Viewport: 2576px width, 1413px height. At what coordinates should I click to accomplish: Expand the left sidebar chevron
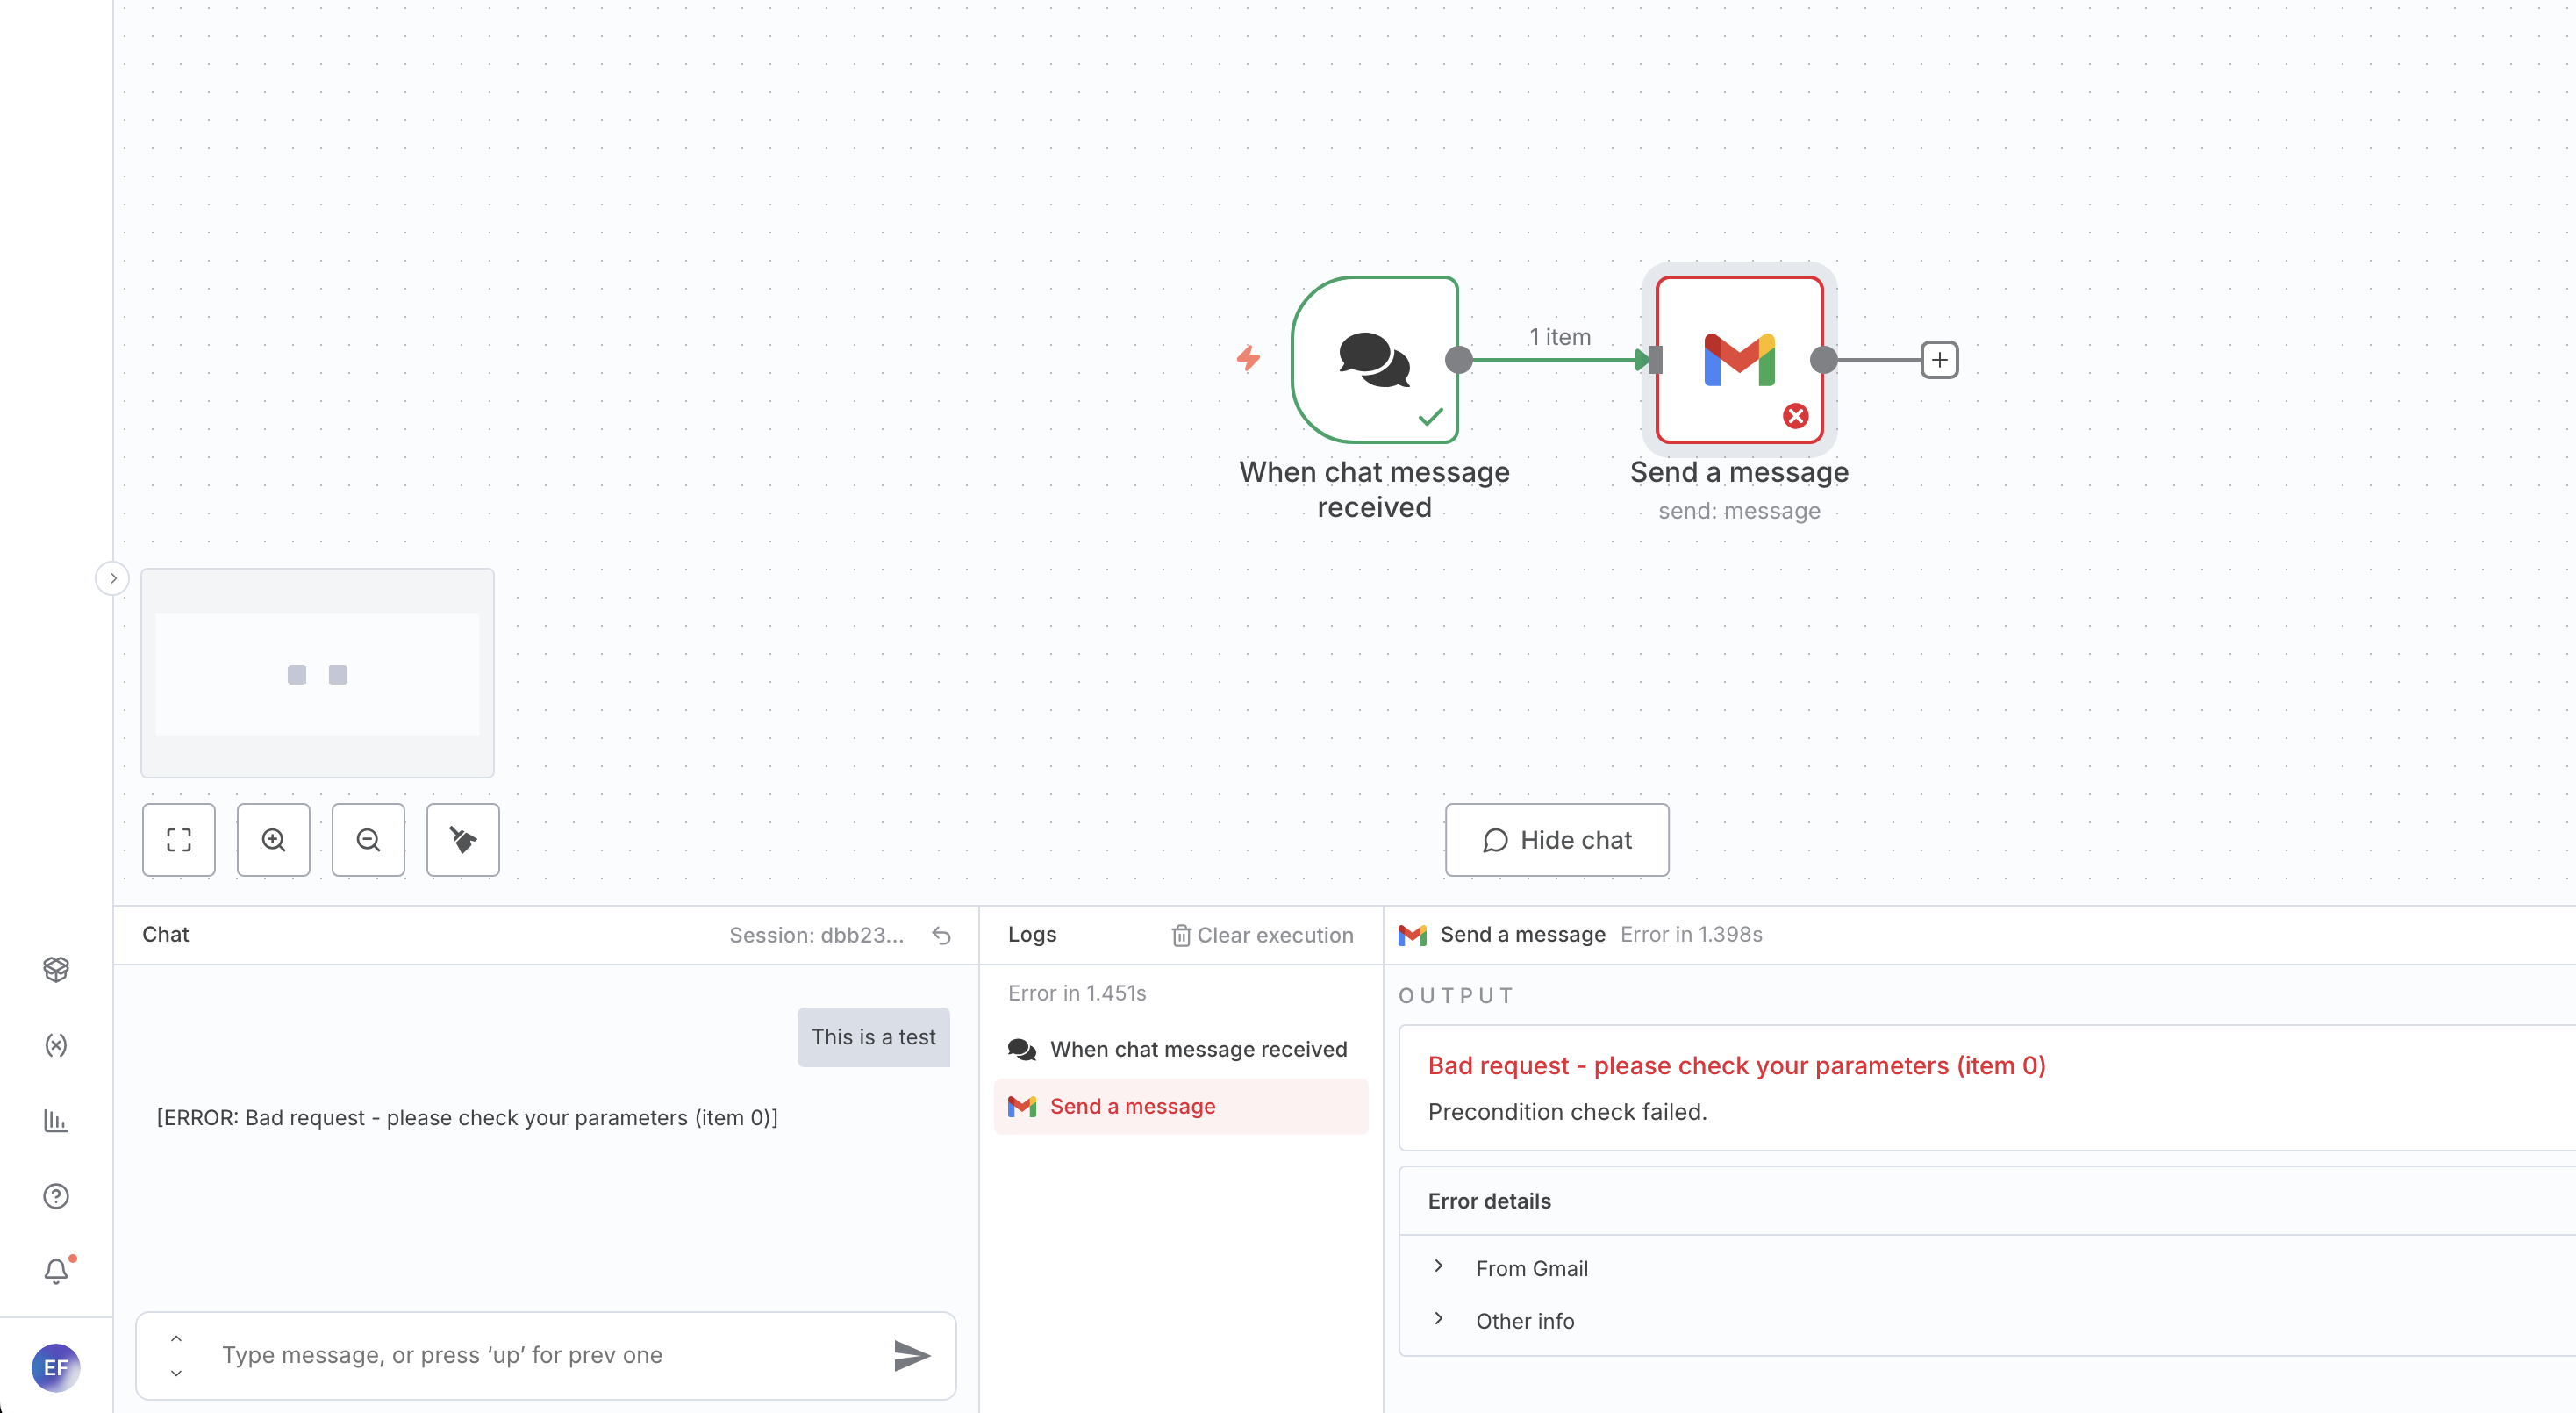[113, 578]
